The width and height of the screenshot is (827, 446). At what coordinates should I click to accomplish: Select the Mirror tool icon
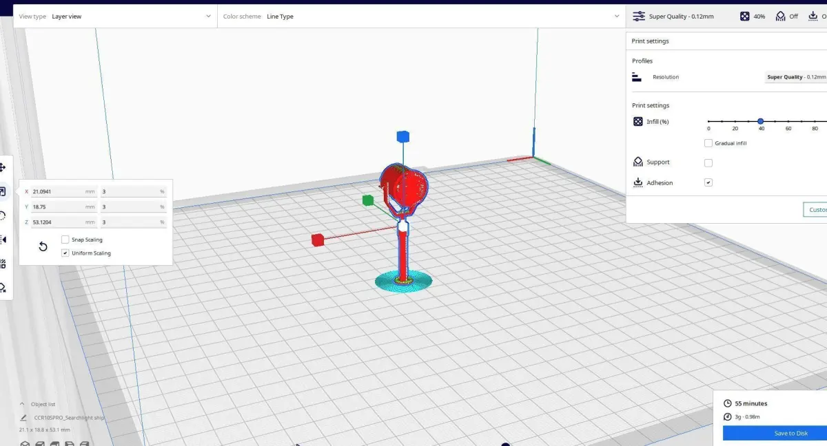pos(3,240)
